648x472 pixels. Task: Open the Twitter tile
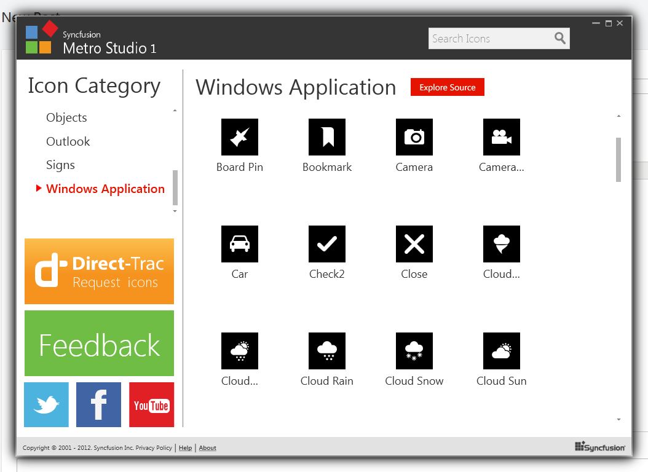pyautogui.click(x=46, y=404)
